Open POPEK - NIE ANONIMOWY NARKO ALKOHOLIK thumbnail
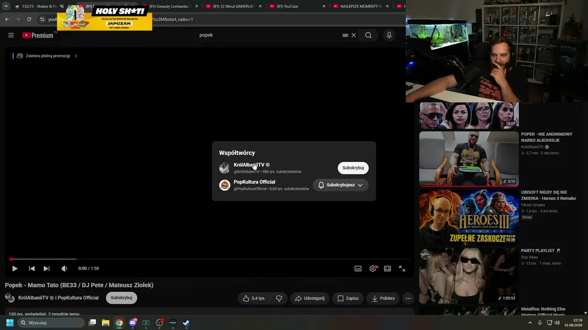Viewport: 588px width, 330px height. coord(469,159)
